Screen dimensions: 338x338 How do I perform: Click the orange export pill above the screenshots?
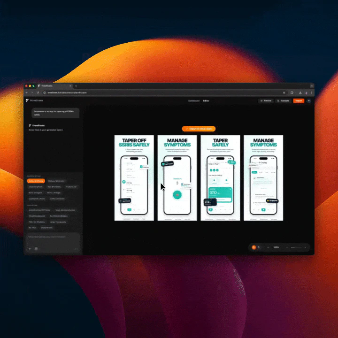tap(199, 129)
